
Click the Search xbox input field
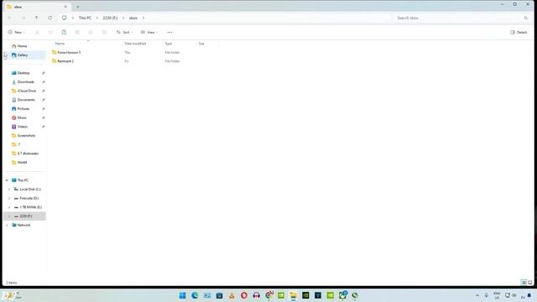(461, 18)
